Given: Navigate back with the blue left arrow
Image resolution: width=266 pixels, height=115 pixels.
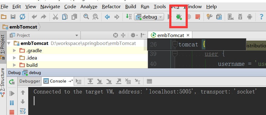Looking at the screenshot, I should click(x=107, y=17).
